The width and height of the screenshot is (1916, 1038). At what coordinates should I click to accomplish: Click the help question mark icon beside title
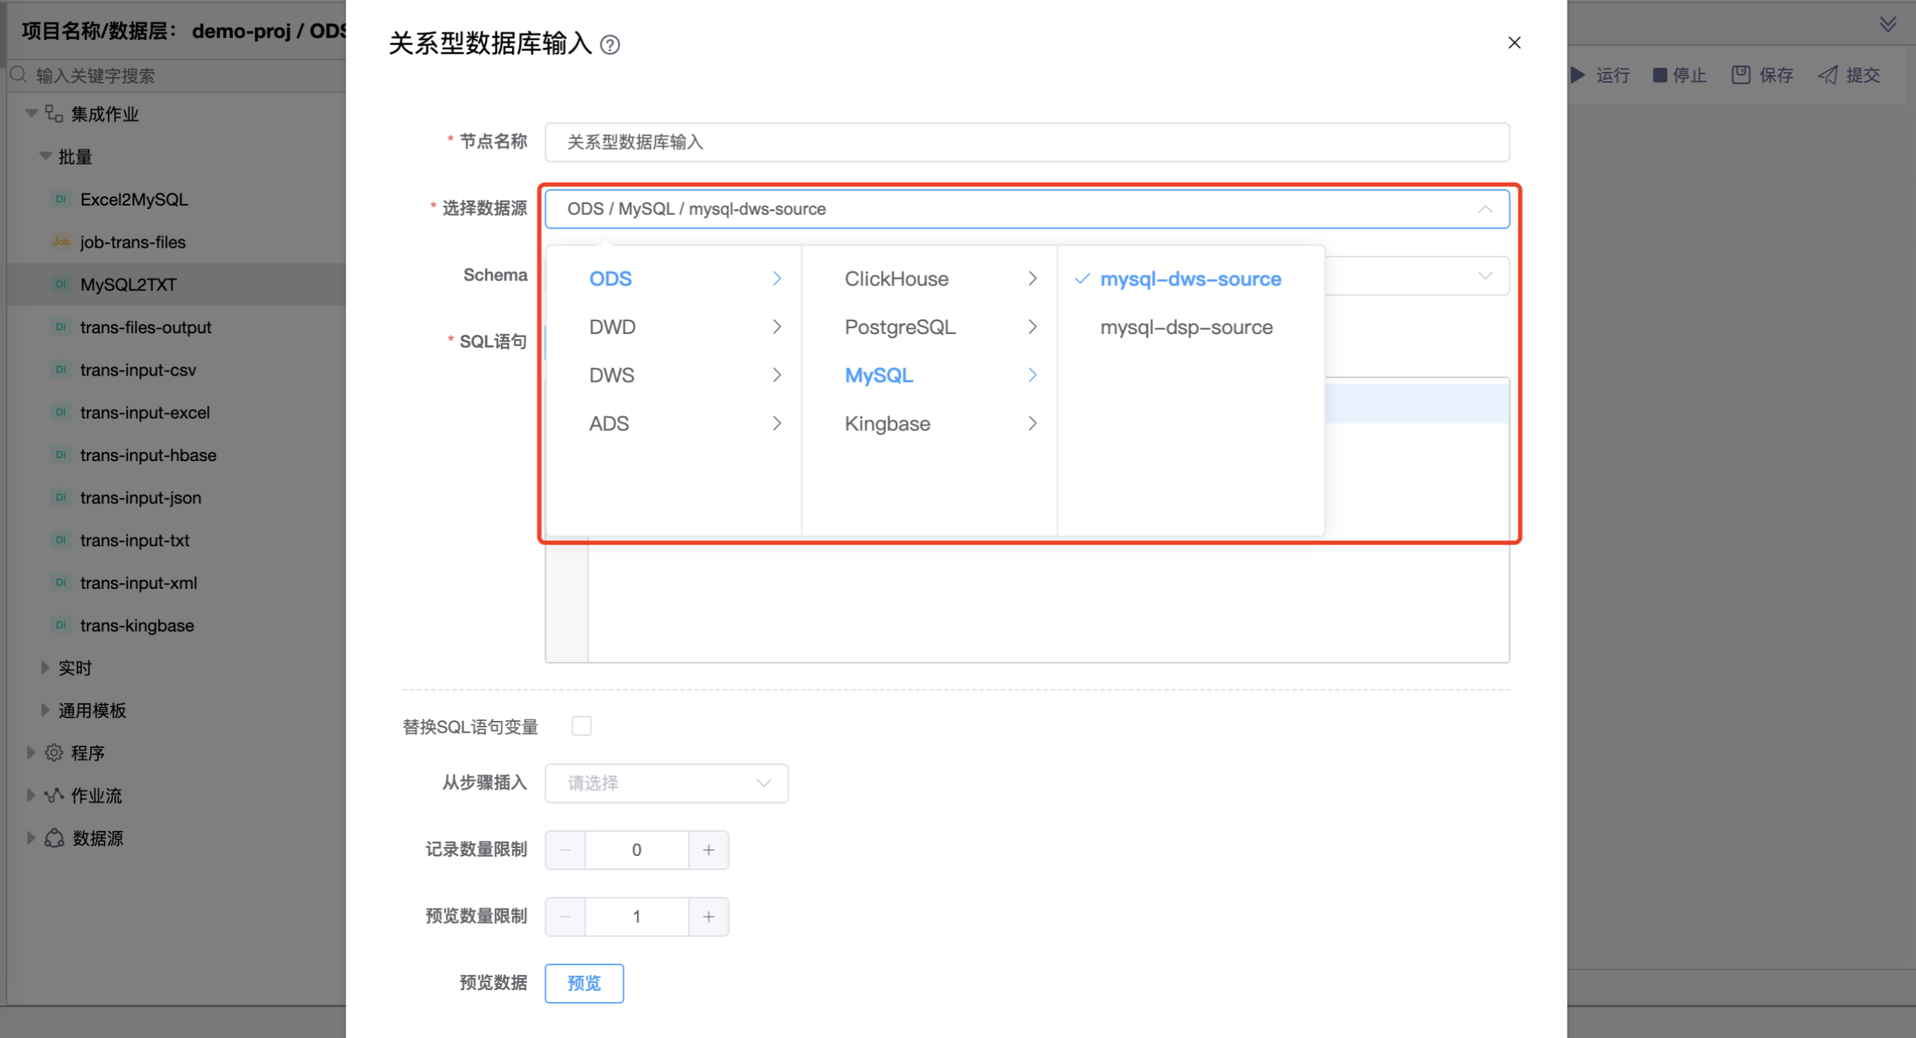click(610, 45)
